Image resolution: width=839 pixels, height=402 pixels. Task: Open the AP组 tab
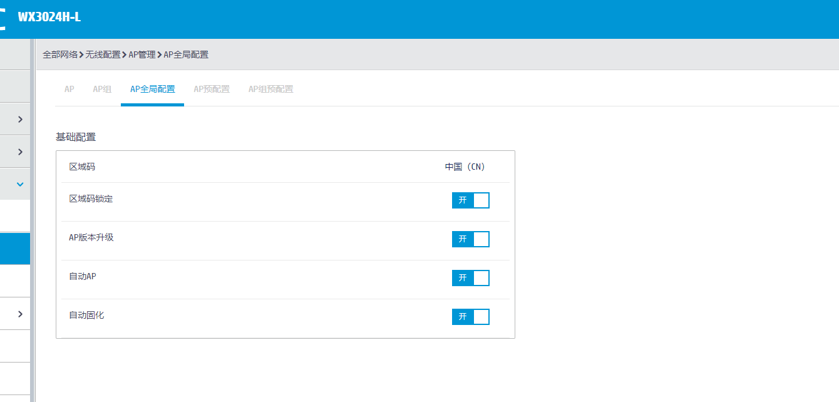pos(102,89)
